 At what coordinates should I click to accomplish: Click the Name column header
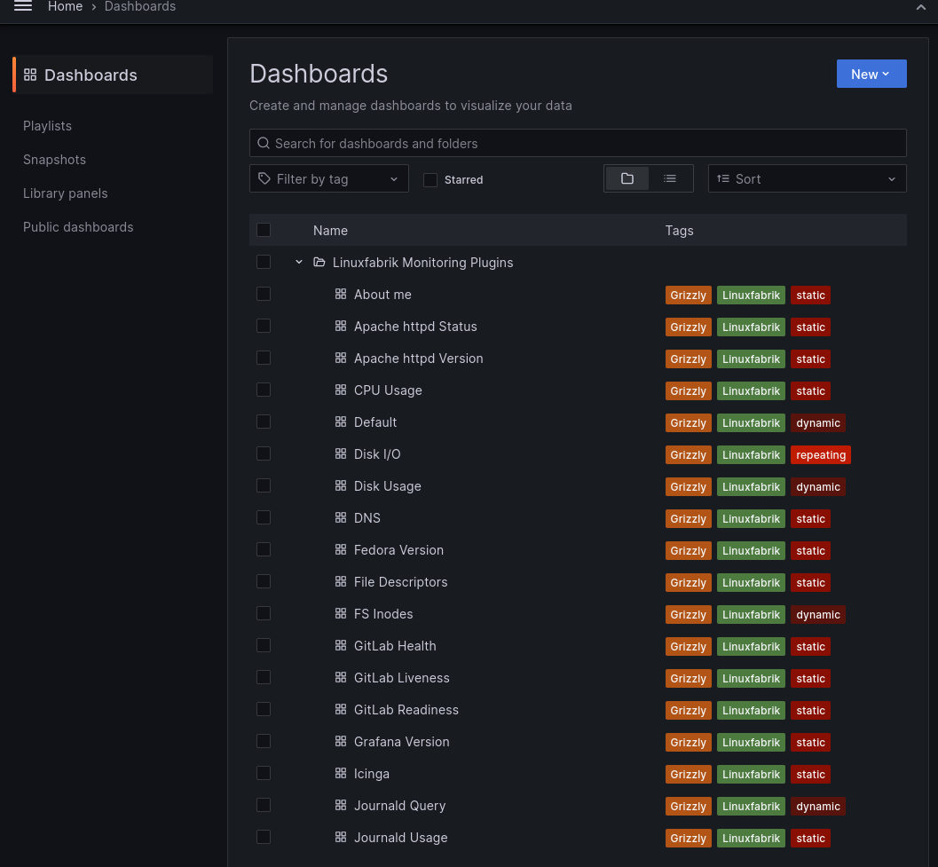tap(330, 231)
